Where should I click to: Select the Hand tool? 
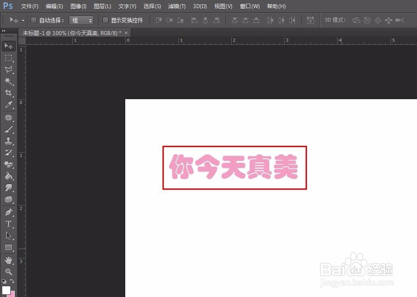tap(9, 260)
